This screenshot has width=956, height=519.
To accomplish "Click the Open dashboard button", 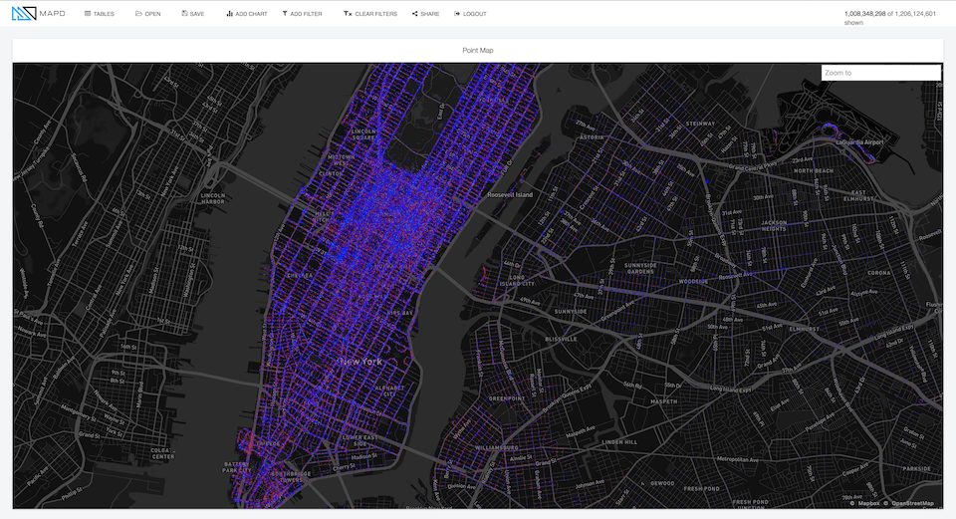I will [x=148, y=13].
